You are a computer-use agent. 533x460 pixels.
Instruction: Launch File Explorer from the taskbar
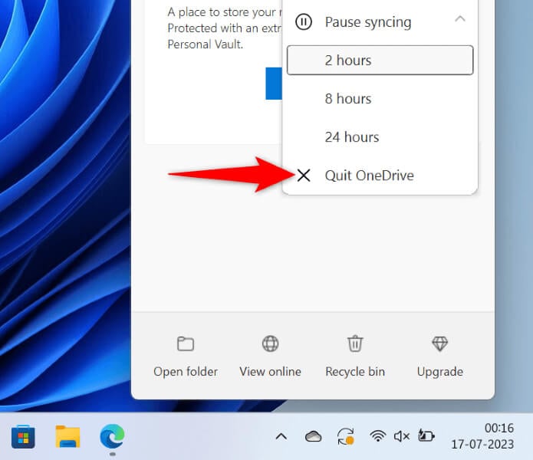[x=68, y=436]
